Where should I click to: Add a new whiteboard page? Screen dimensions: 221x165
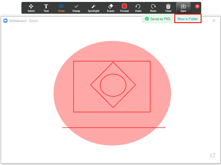click(213, 155)
